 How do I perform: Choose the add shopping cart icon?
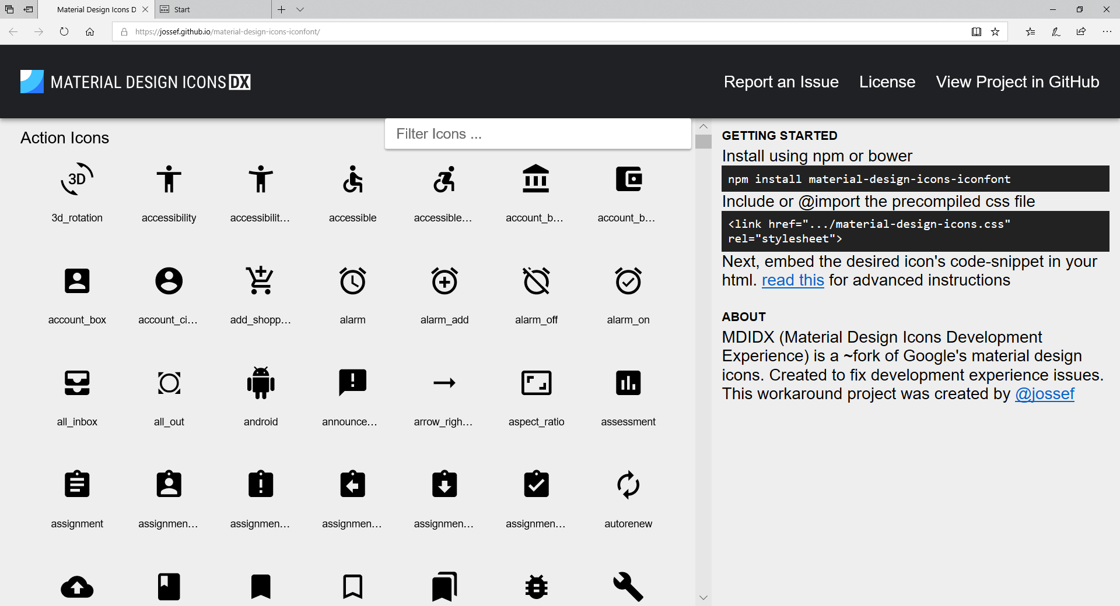pyautogui.click(x=260, y=281)
